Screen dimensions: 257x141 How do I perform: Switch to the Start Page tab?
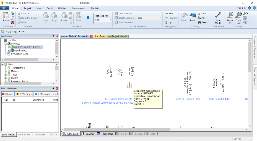(100, 36)
